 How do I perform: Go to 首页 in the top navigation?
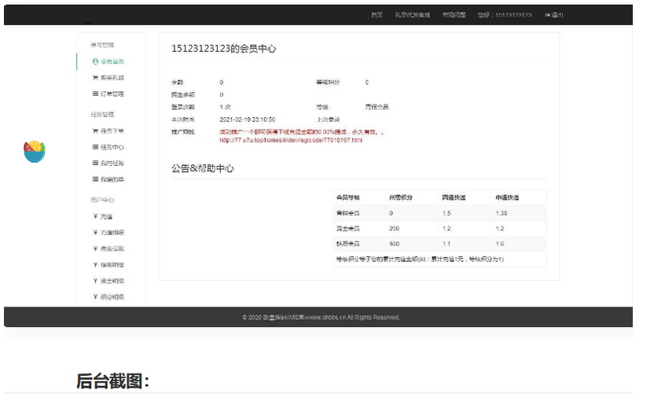[x=377, y=15]
